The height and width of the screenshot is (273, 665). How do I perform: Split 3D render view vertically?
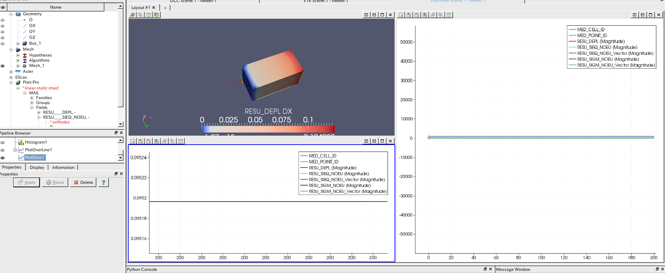[374, 15]
